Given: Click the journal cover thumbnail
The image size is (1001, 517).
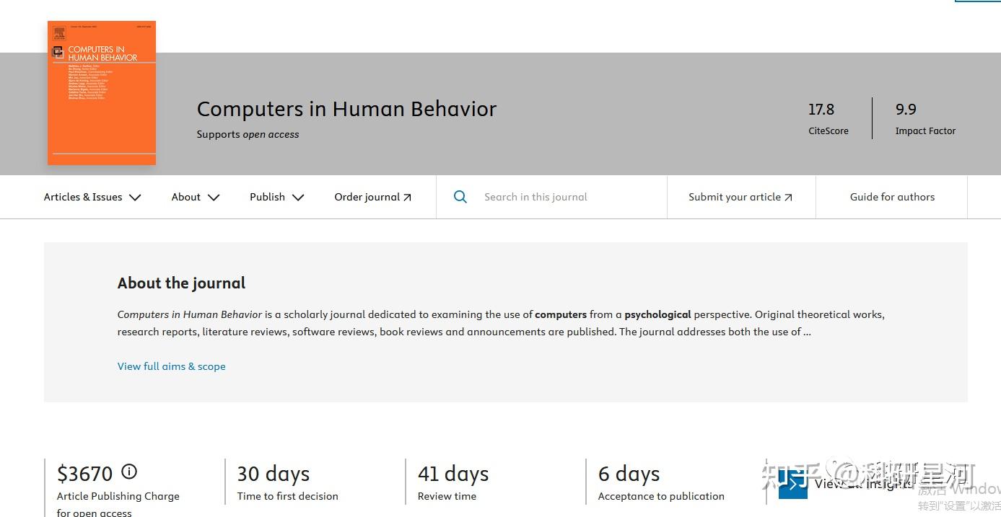Looking at the screenshot, I should click(101, 92).
